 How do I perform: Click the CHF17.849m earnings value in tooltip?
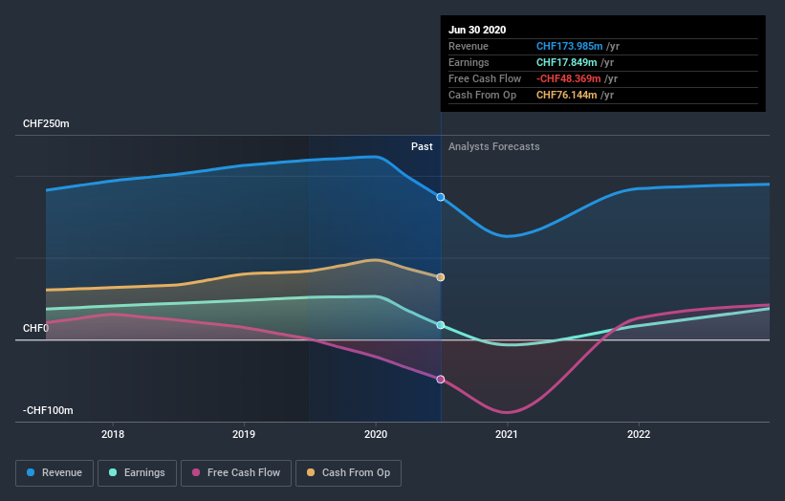566,62
